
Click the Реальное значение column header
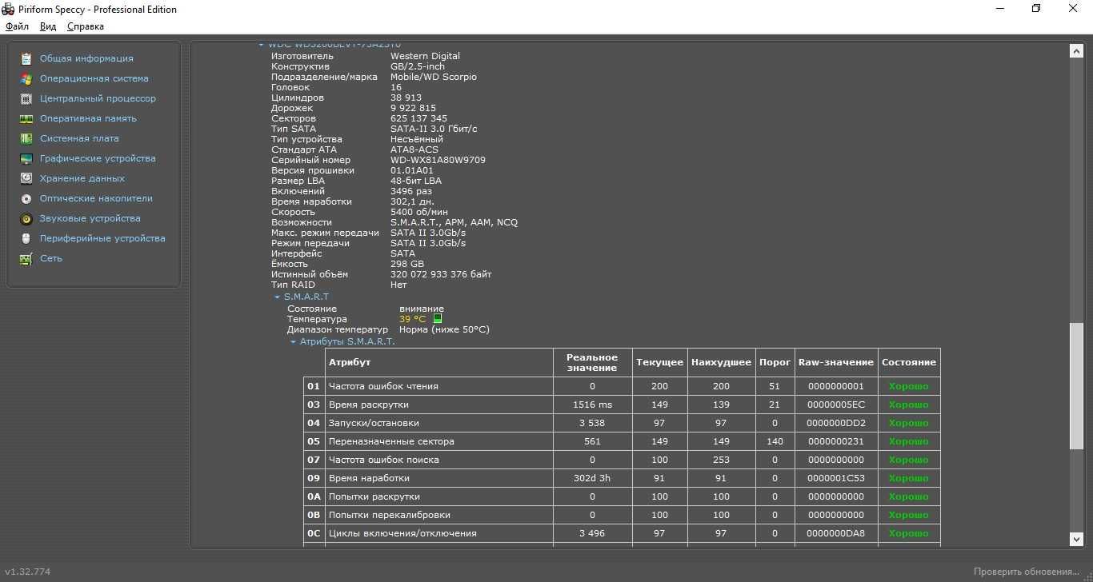point(592,362)
